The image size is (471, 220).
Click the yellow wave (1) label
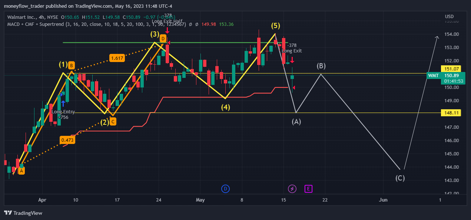click(63, 65)
